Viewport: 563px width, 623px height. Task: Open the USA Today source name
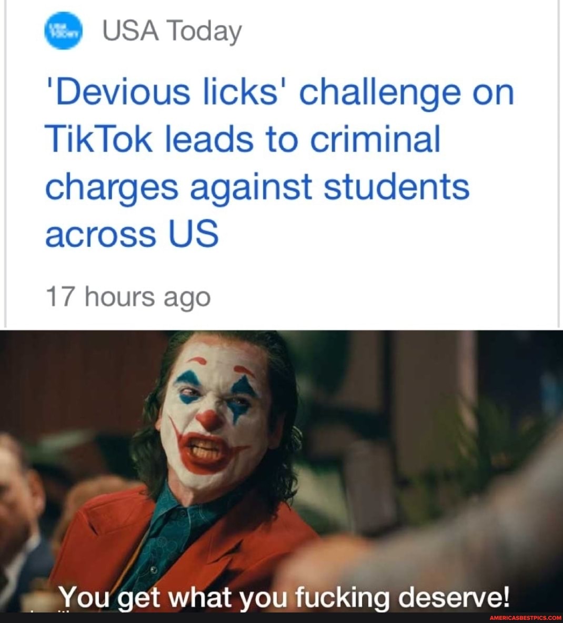(172, 31)
